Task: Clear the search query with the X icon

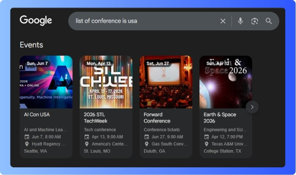Action: tap(223, 21)
